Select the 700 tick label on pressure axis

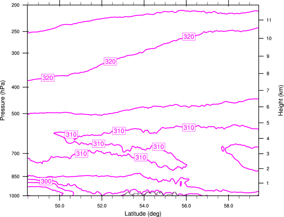15,154
